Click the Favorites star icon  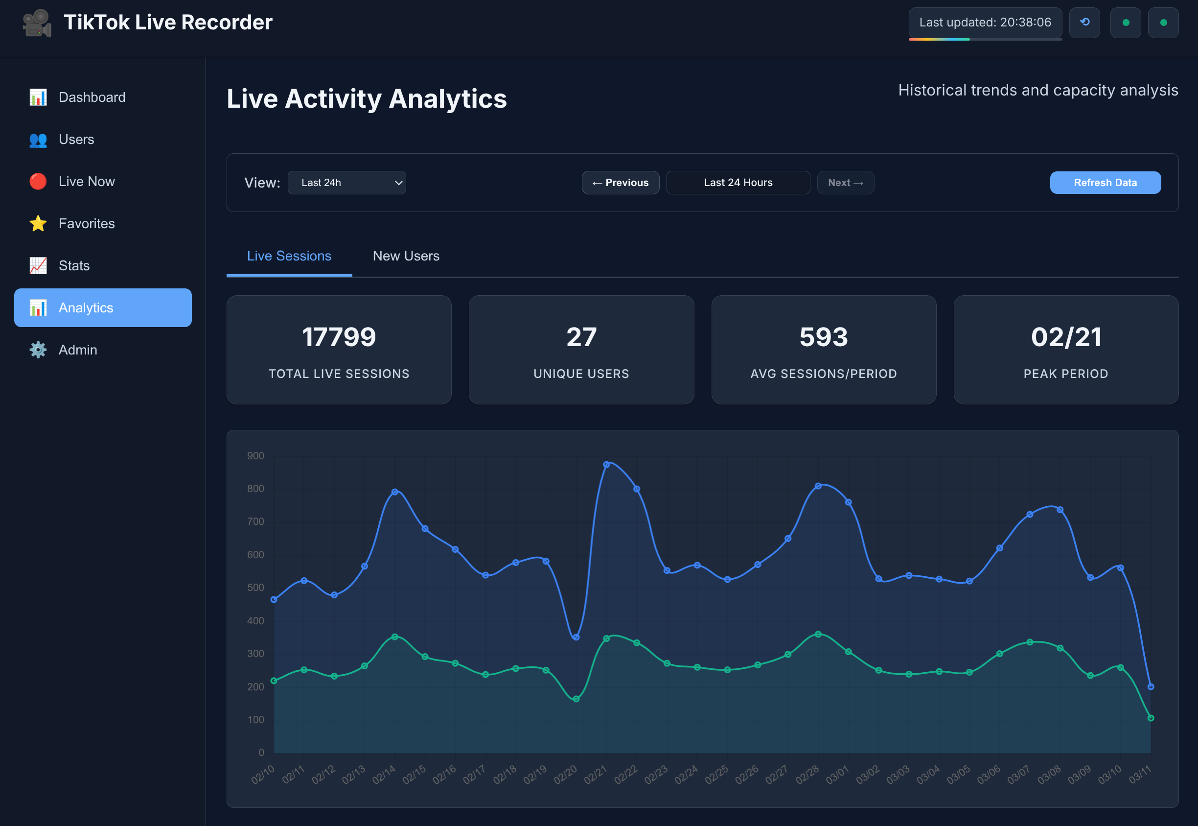[x=38, y=224]
